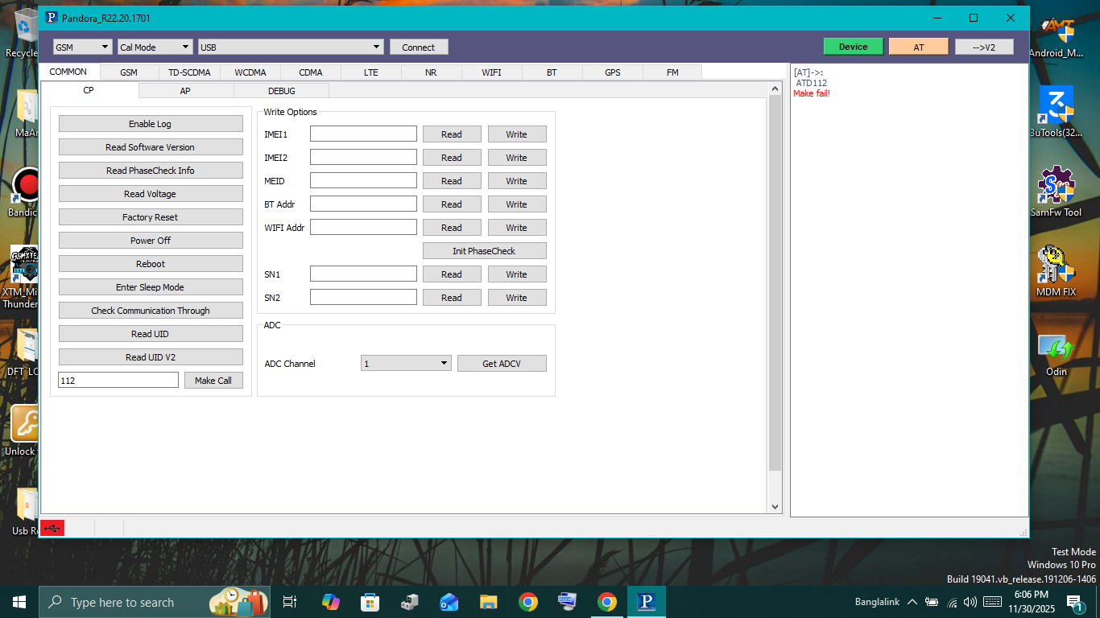
Task: Open the Cal Mode dropdown
Action: tap(155, 47)
